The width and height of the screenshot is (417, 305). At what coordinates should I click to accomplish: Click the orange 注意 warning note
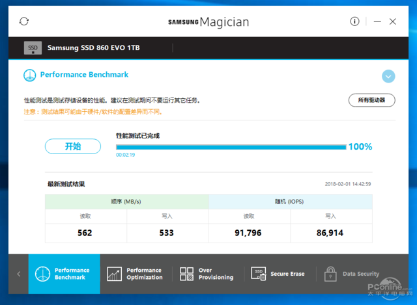[x=93, y=112]
